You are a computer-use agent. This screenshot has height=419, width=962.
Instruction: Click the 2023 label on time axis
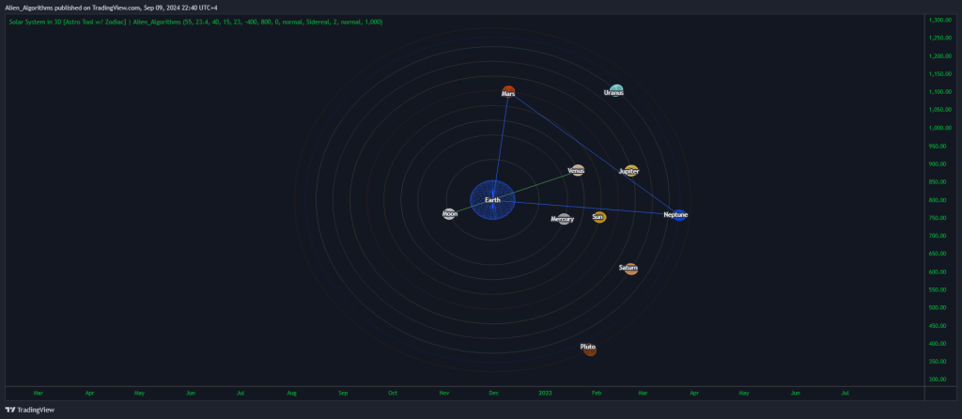pos(546,393)
